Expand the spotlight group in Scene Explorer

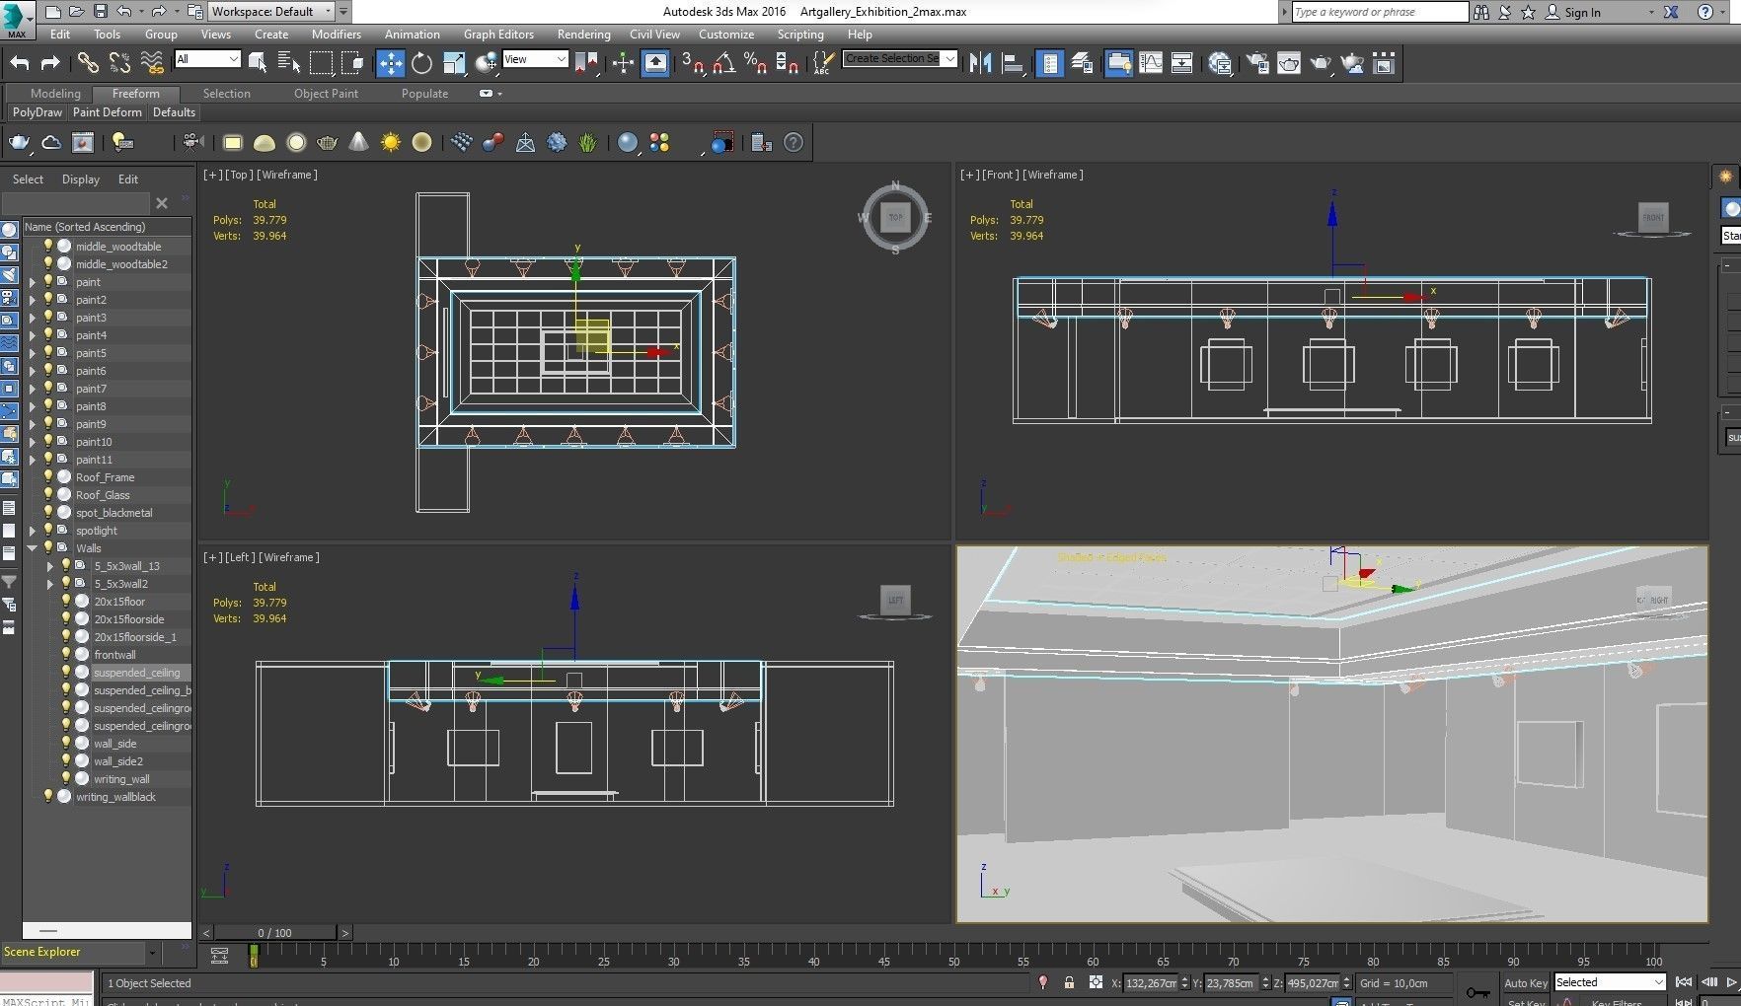(x=33, y=530)
